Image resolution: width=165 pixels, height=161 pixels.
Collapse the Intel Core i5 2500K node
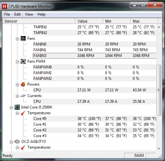[x=11, y=108]
